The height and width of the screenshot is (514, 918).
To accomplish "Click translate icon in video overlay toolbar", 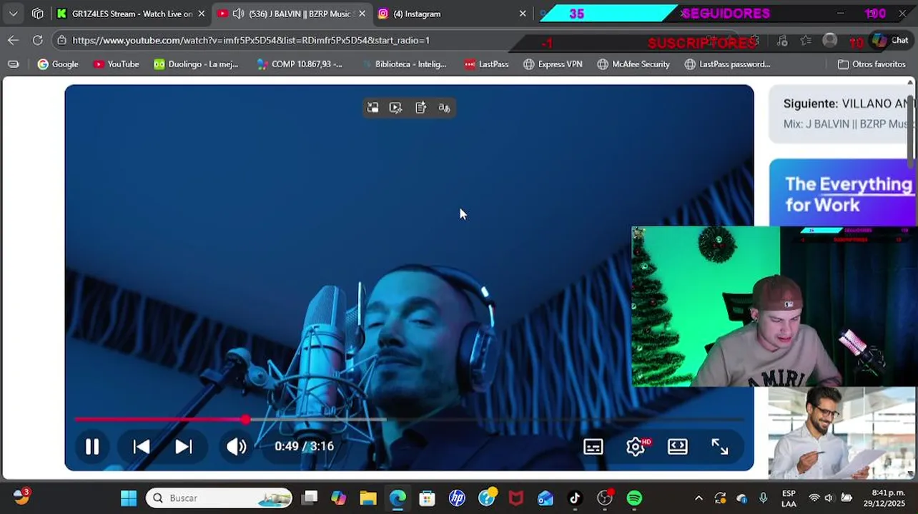I will click(444, 108).
